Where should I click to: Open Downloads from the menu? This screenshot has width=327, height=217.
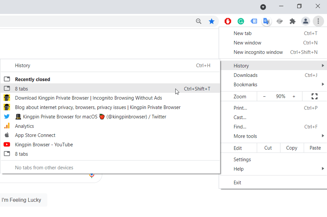[x=245, y=75]
